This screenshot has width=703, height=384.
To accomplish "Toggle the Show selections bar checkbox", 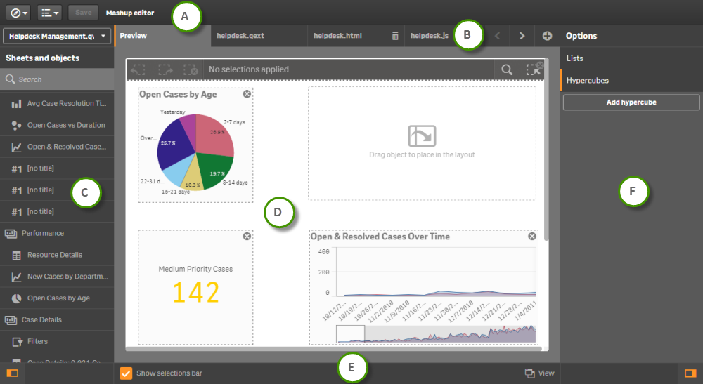I will click(x=126, y=373).
